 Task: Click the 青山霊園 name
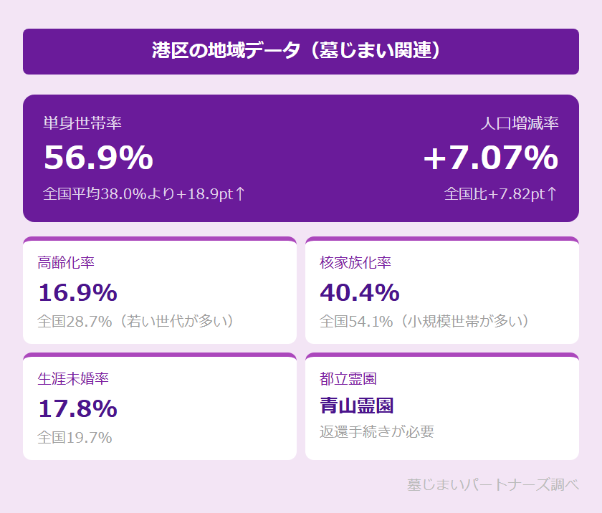pyautogui.click(x=357, y=406)
